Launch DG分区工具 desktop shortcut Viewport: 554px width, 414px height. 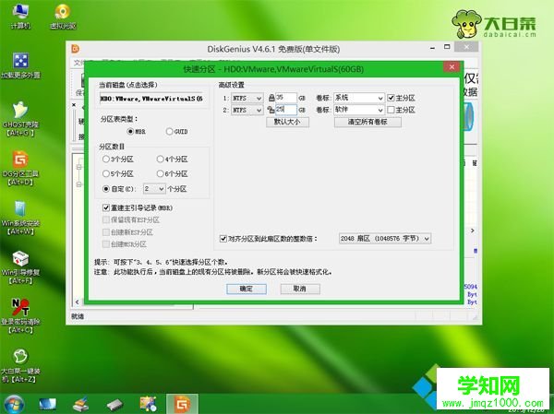(20, 168)
